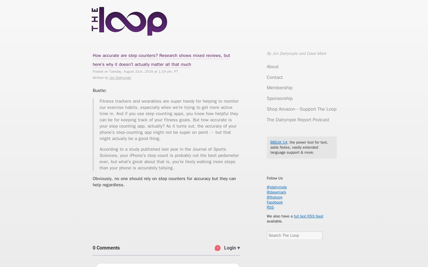Focus the Search The Loop field

[295, 236]
